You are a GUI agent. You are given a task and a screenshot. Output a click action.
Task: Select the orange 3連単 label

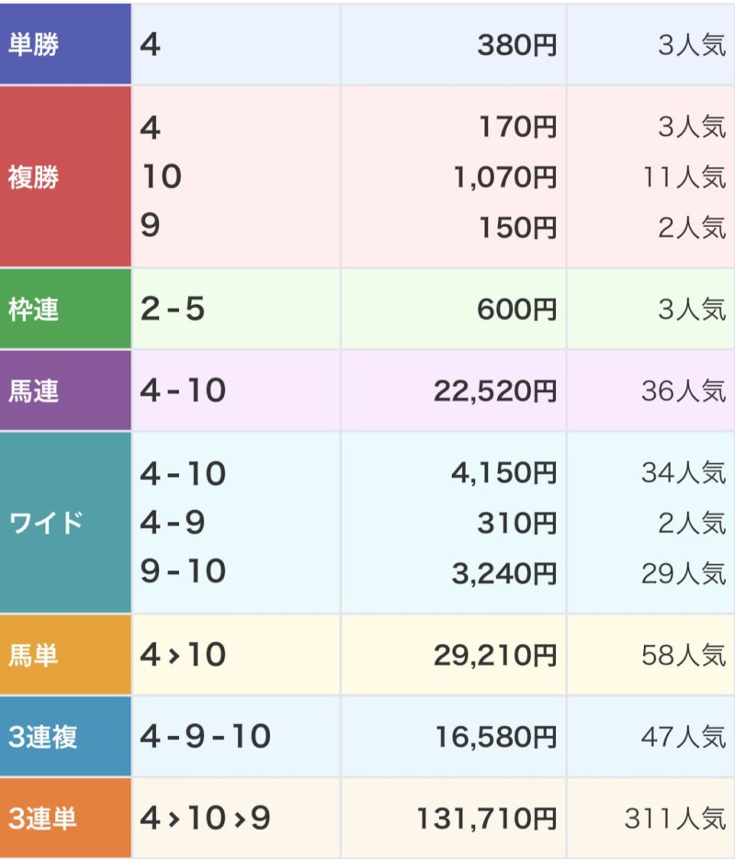64,818
